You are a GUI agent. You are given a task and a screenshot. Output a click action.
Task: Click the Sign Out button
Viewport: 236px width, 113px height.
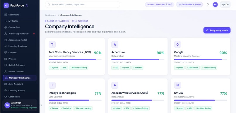tap(225, 4)
